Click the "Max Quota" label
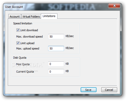Screen dimensions: 127x101 (23, 64)
